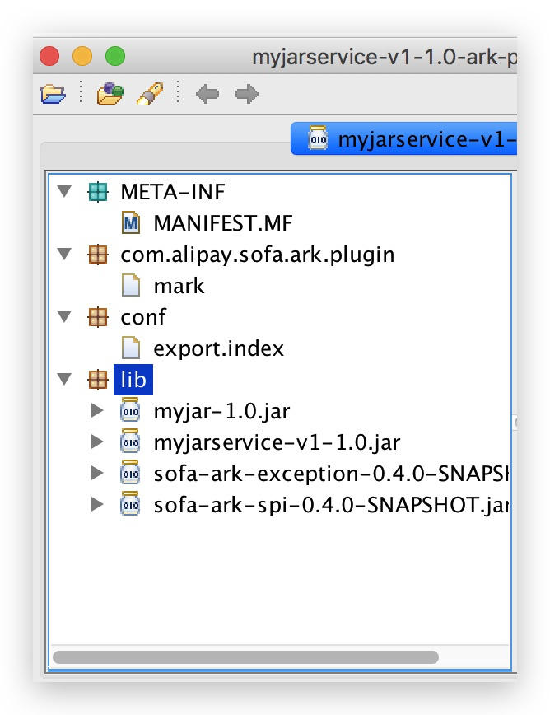Click the sofa-ark-spi jar icon
Image resolution: width=550 pixels, height=715 pixels.
[x=130, y=504]
